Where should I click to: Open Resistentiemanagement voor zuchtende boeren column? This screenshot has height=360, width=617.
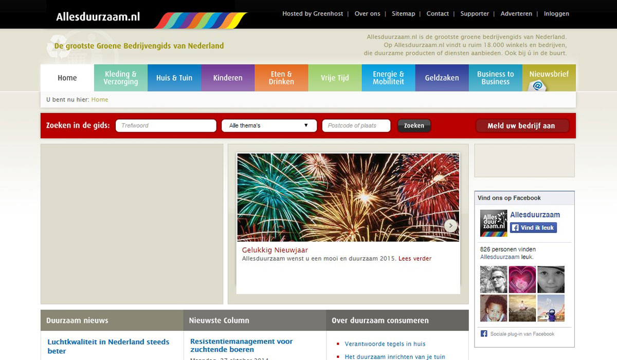pyautogui.click(x=241, y=345)
